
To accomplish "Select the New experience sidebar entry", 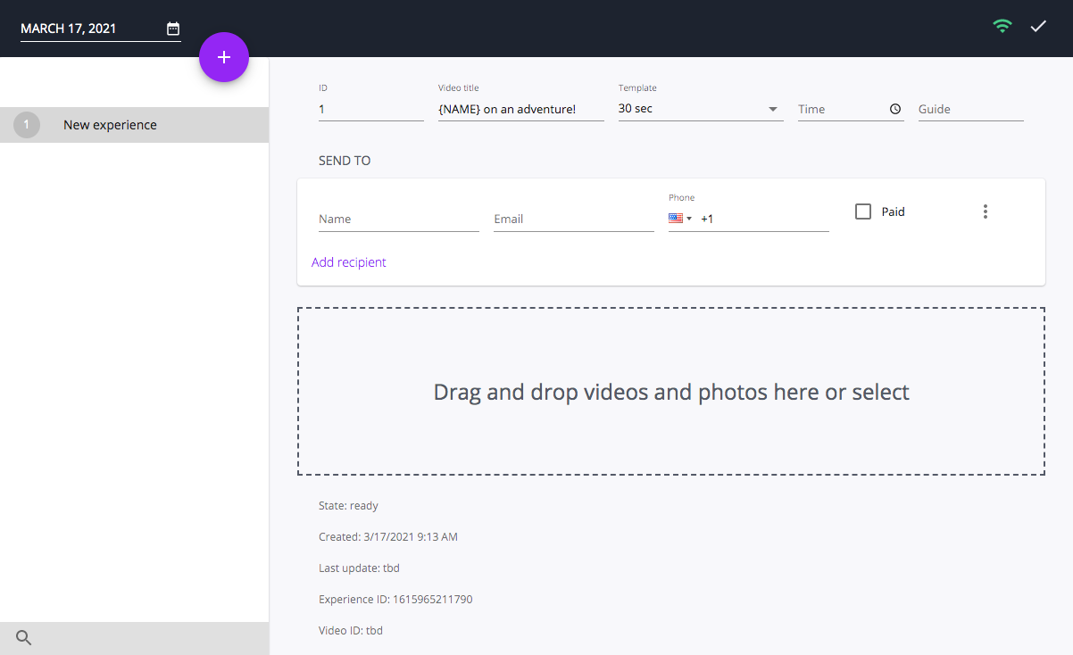I will [110, 124].
